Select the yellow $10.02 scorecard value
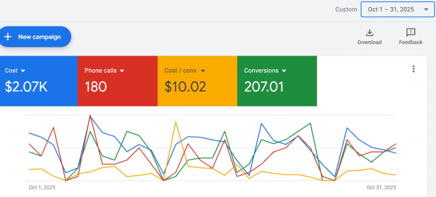 click(185, 87)
